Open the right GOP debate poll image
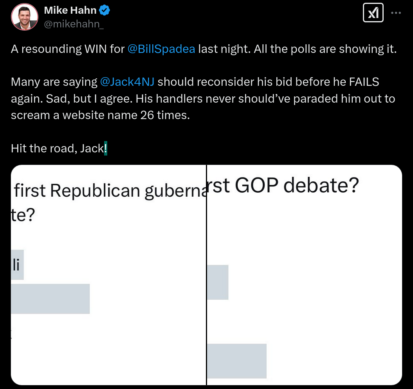 point(305,275)
